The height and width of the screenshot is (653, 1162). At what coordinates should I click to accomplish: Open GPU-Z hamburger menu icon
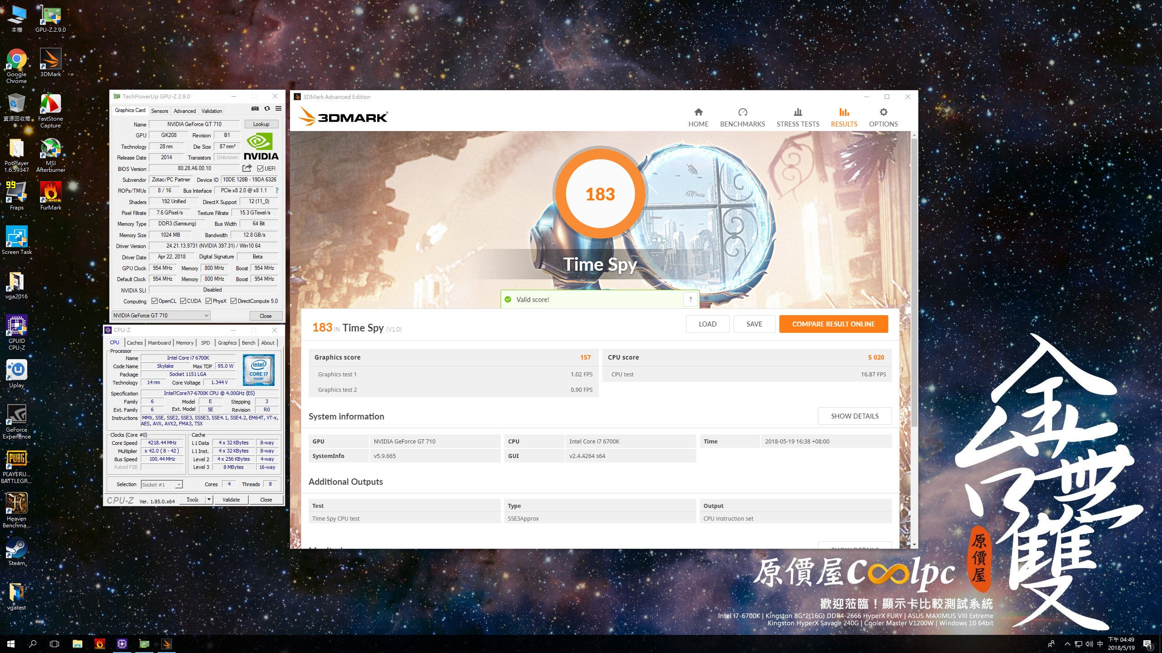[278, 109]
